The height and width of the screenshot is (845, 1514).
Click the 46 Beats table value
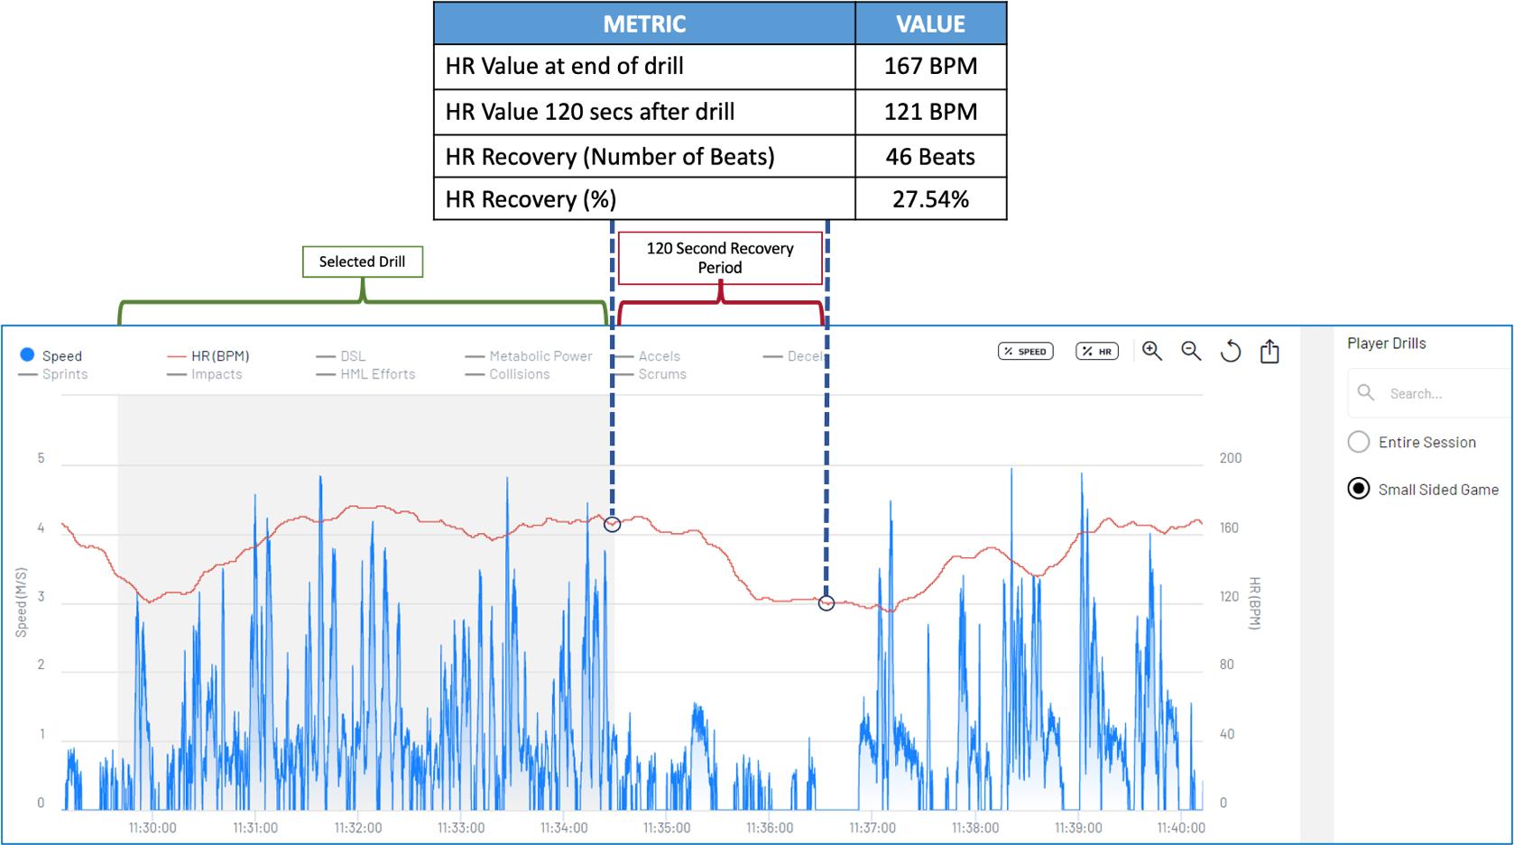pyautogui.click(x=930, y=157)
